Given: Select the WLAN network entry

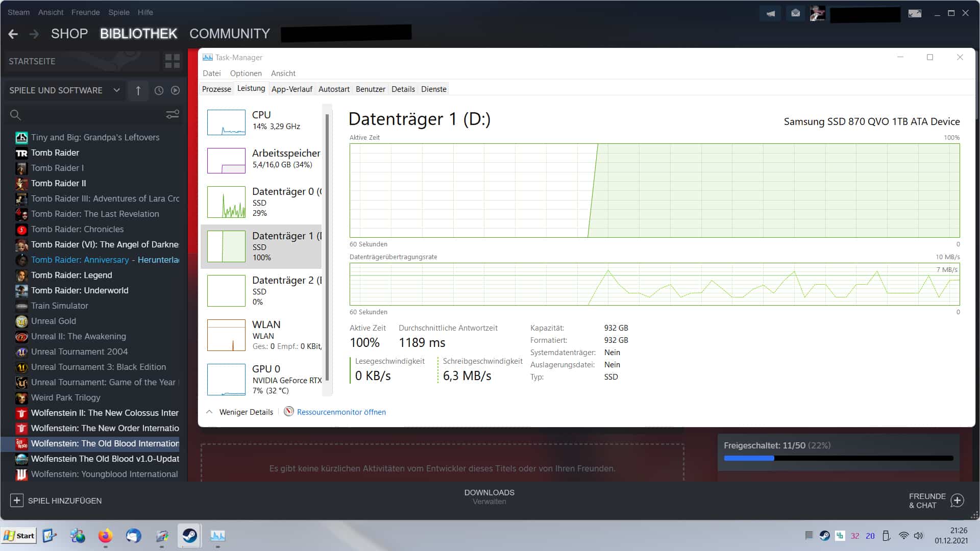Looking at the screenshot, I should click(x=261, y=335).
